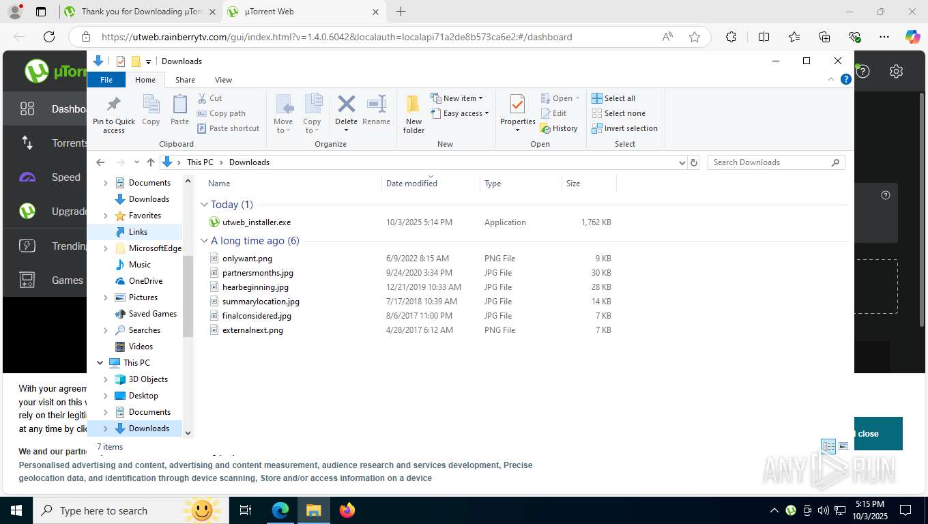Create a New folder
This screenshot has height=524, width=928.
414,114
